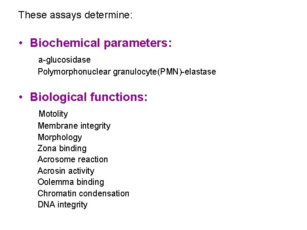The image size is (307, 230).
Task: Select the 'Membrane integrity' line
Action: pos(74,126)
